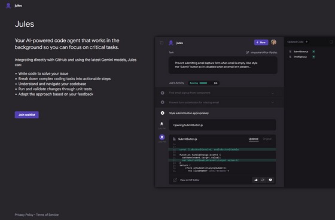Click the SubmitButton.js file icon in code card

tap(174, 139)
